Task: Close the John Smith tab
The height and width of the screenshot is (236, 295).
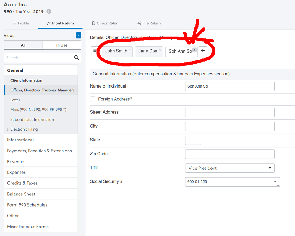Action: (x=129, y=50)
